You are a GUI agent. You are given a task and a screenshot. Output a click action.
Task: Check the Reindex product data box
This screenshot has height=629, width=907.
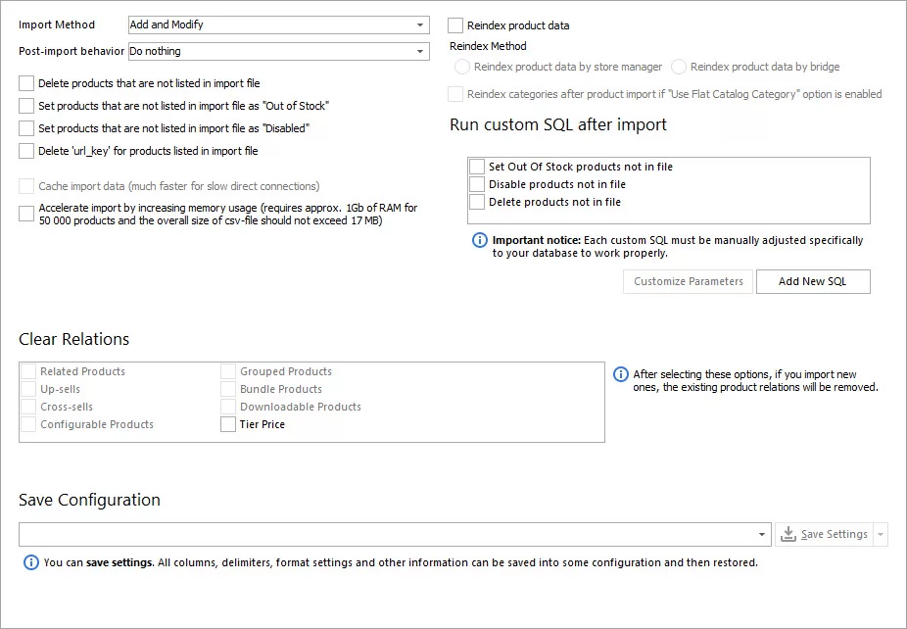tap(455, 25)
